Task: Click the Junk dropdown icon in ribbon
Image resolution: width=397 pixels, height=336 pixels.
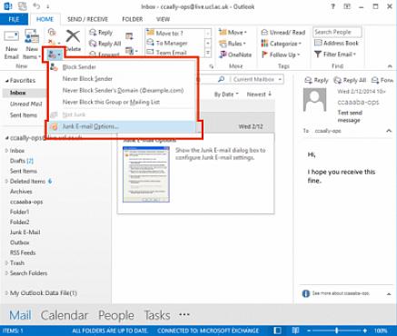Action: click(55, 54)
